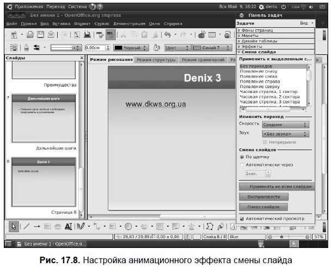Select the arrow selection tool in drawing toolbar
Screen dimensions: 332x267
[14, 226]
